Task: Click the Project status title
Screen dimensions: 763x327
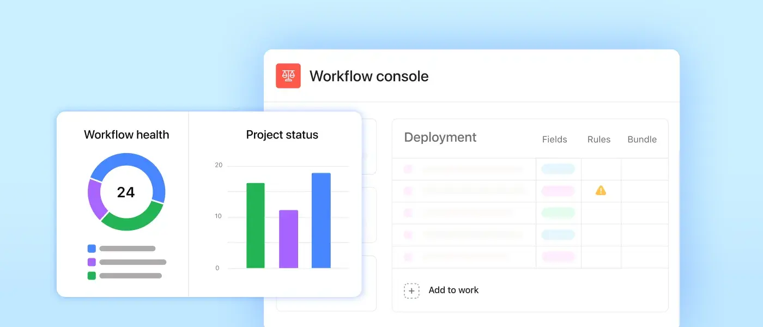Action: click(282, 135)
